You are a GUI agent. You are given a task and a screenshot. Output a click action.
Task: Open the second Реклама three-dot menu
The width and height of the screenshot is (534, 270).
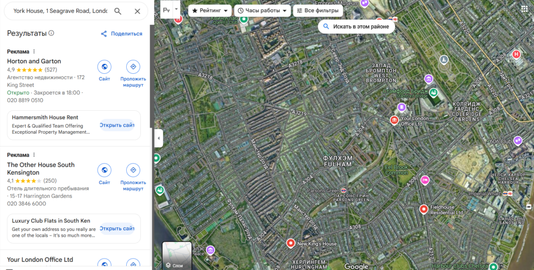34,155
